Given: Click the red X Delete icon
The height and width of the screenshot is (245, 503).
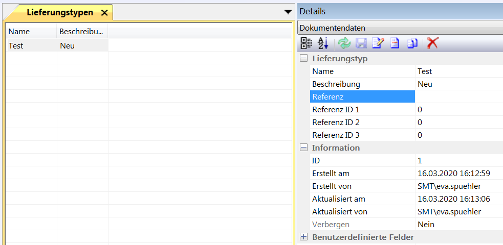Looking at the screenshot, I should click(432, 43).
